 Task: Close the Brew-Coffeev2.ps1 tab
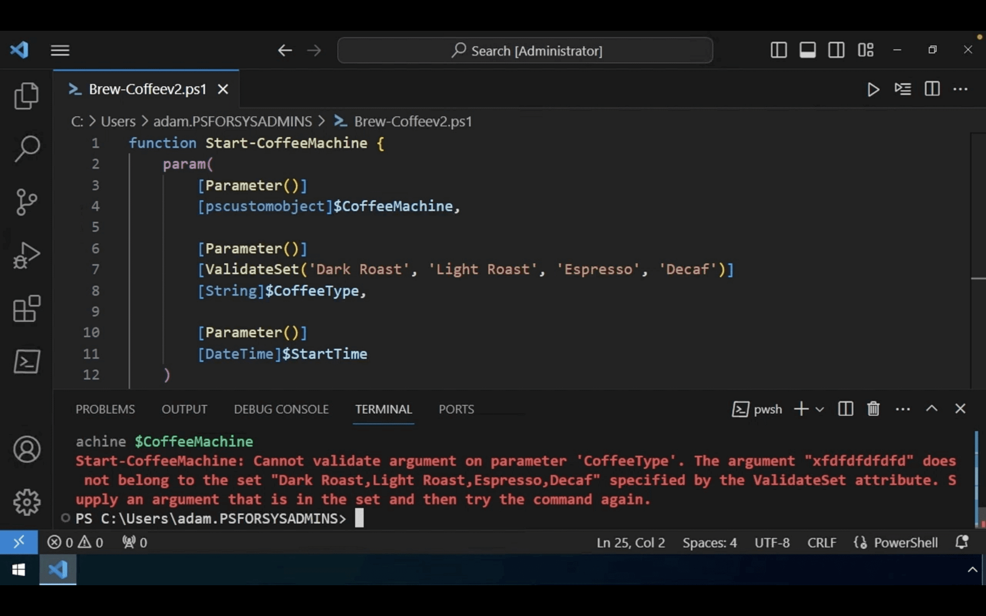coord(223,89)
